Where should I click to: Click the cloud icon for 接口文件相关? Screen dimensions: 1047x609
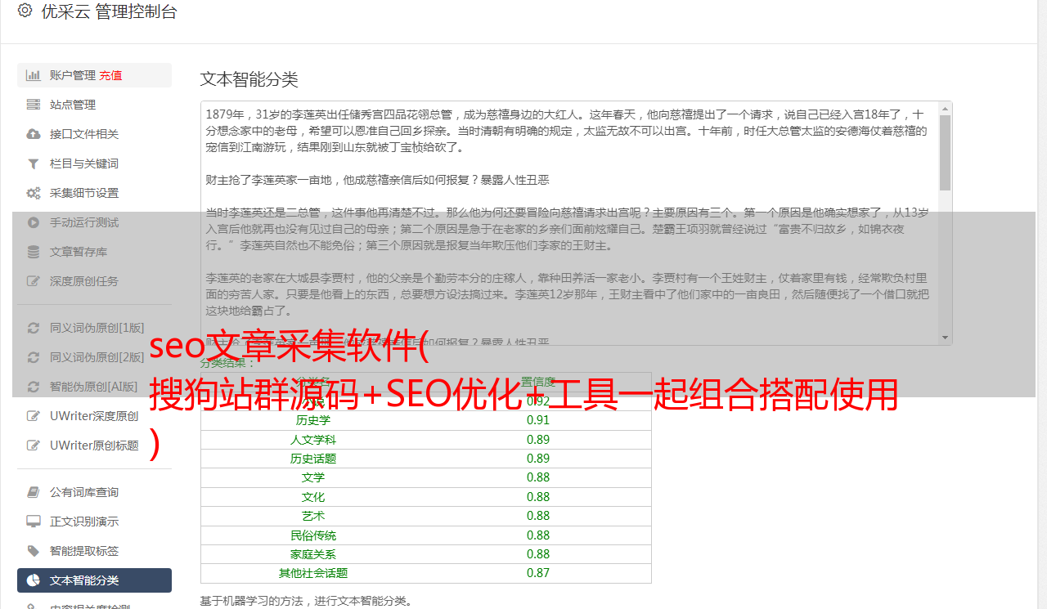[x=34, y=134]
